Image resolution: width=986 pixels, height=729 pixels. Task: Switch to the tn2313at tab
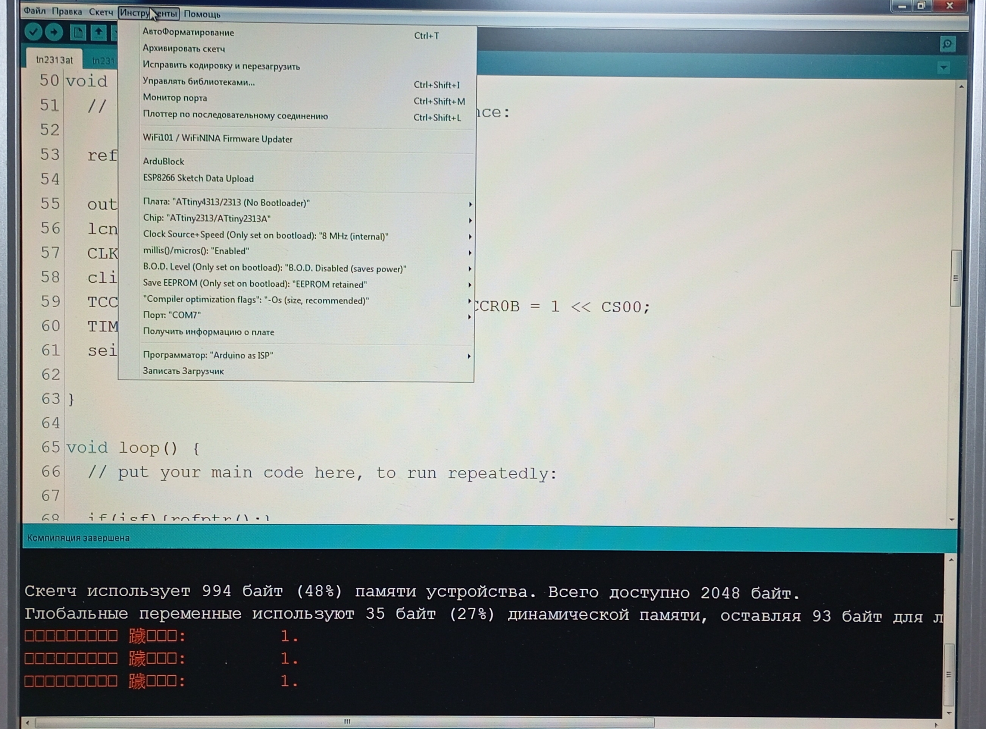(54, 60)
